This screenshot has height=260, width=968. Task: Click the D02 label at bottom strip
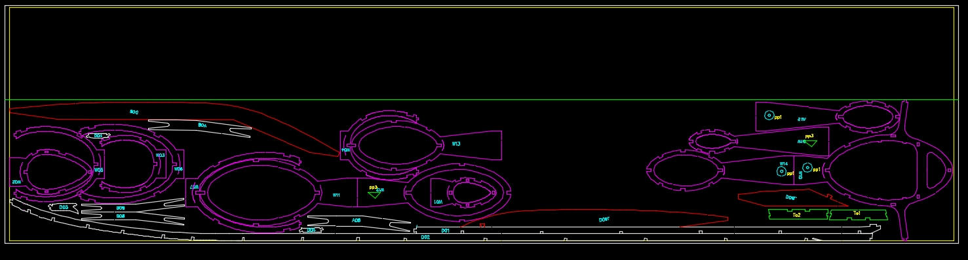pos(425,237)
